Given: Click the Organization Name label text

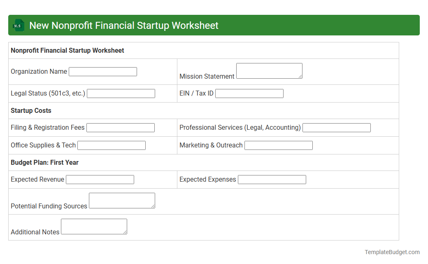Looking at the screenshot, I should [39, 71].
